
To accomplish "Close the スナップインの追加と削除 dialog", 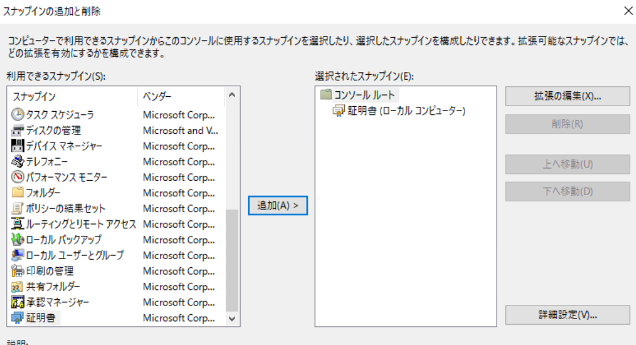I will (628, 10).
